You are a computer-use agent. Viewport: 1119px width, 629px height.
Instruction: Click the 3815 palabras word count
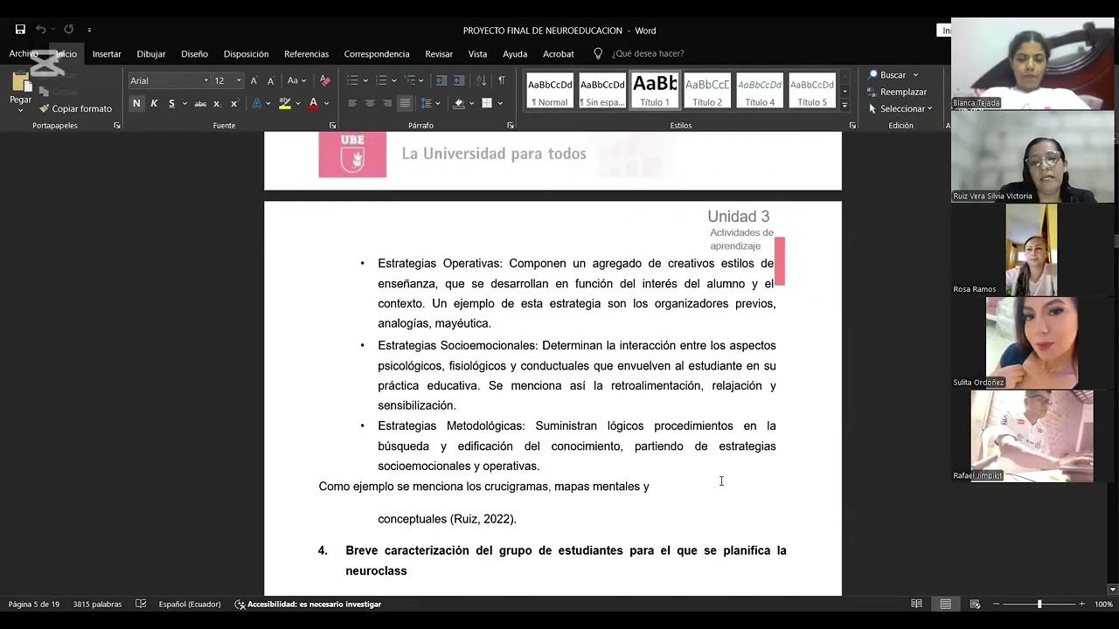point(97,604)
